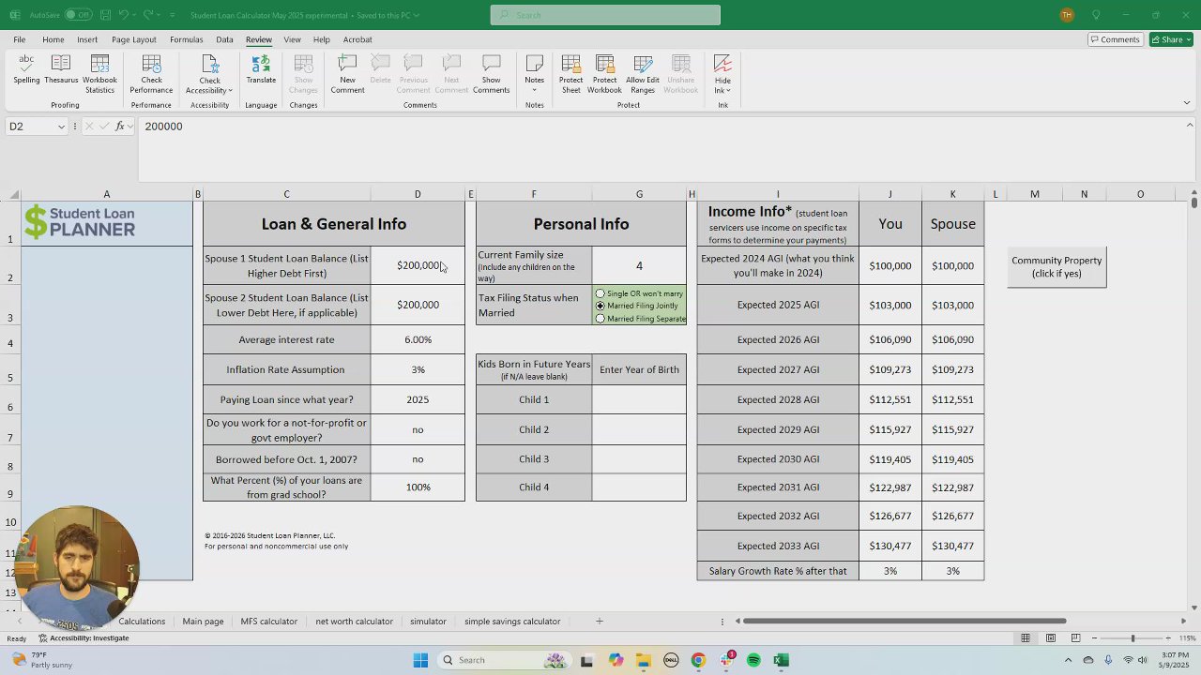Image resolution: width=1201 pixels, height=675 pixels.
Task: Show Workbook Statistics
Action: point(99,73)
